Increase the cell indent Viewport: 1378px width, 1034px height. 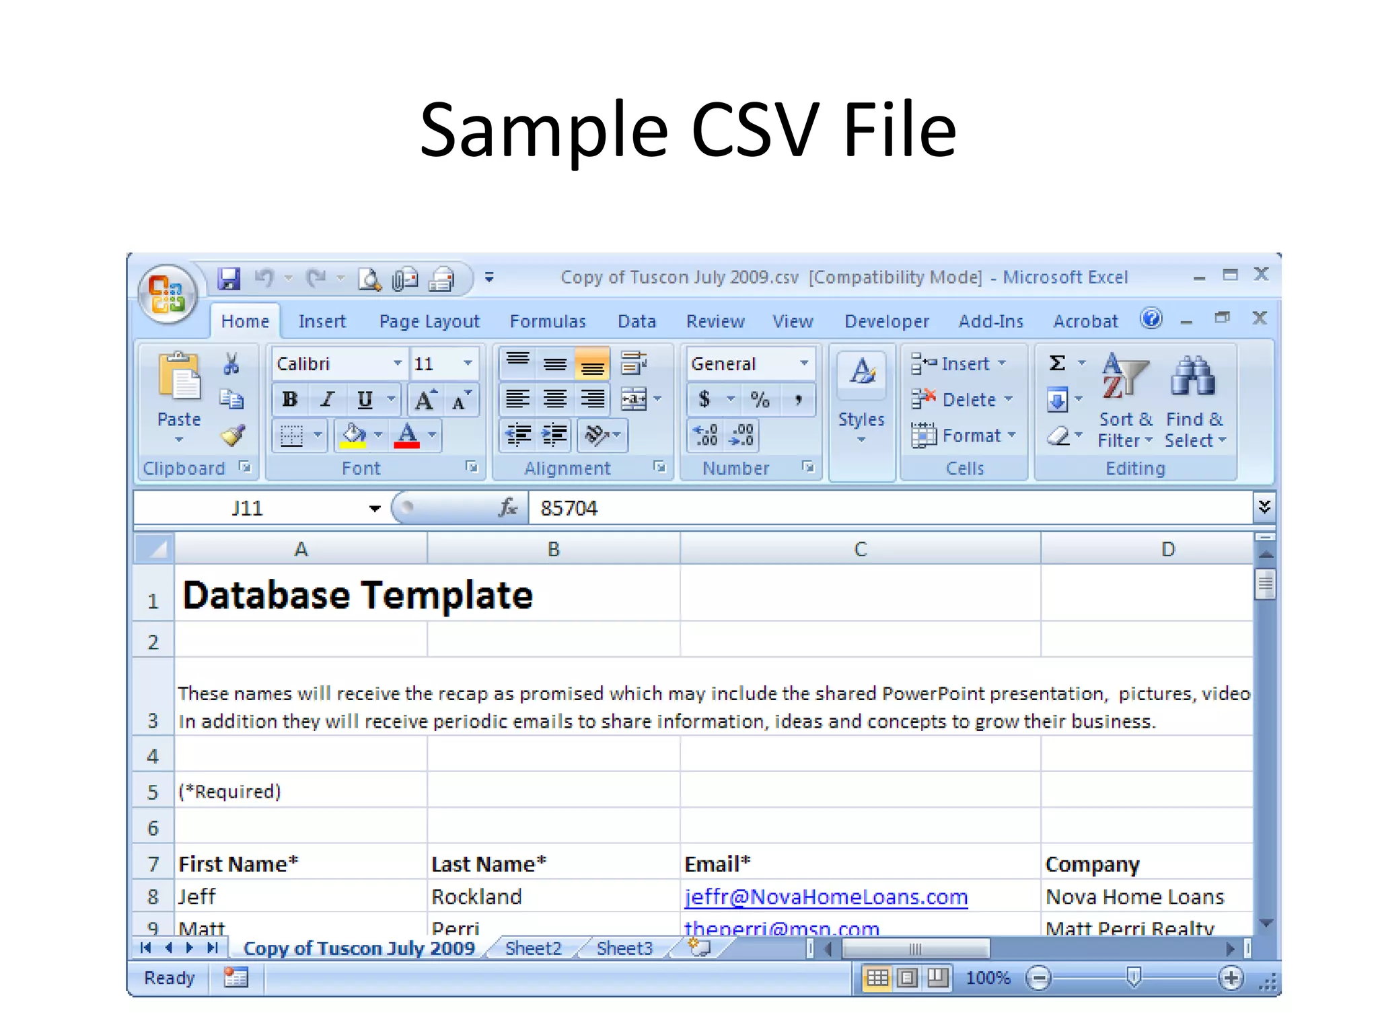(x=554, y=436)
